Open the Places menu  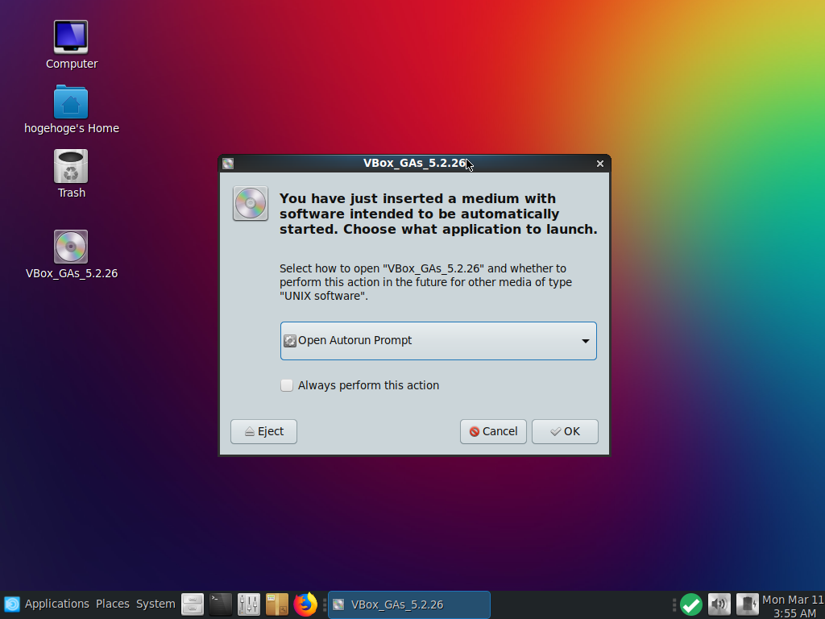(x=113, y=604)
